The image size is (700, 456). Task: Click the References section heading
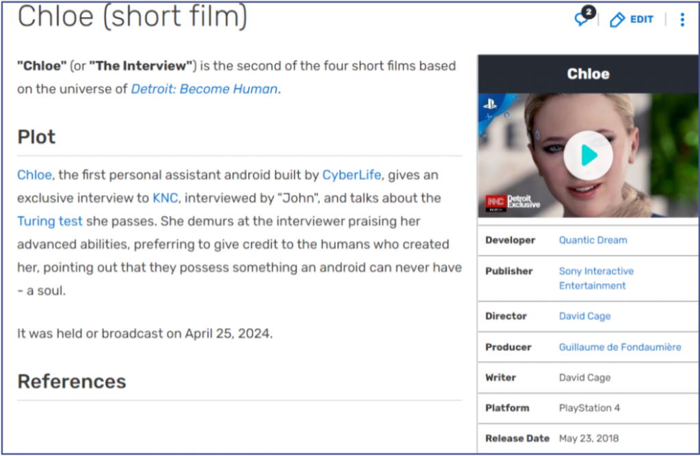click(x=72, y=381)
